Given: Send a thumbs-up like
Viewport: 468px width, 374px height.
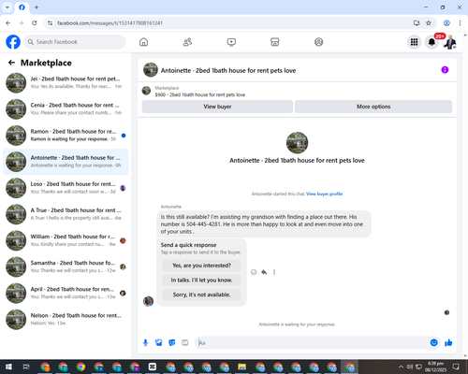Looking at the screenshot, I should tap(448, 343).
